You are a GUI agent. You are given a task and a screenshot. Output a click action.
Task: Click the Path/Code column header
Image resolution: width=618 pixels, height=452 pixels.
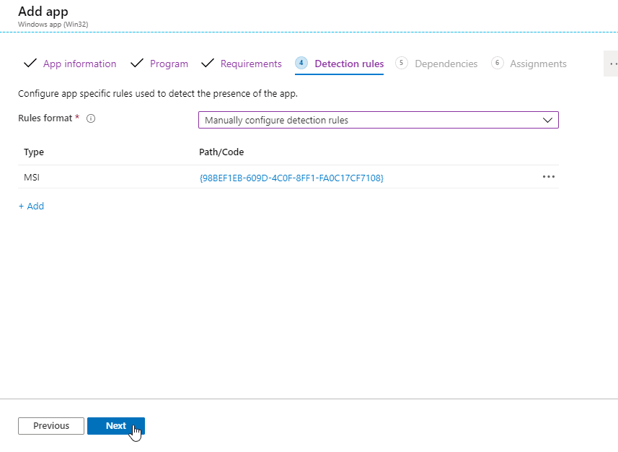pos(221,152)
